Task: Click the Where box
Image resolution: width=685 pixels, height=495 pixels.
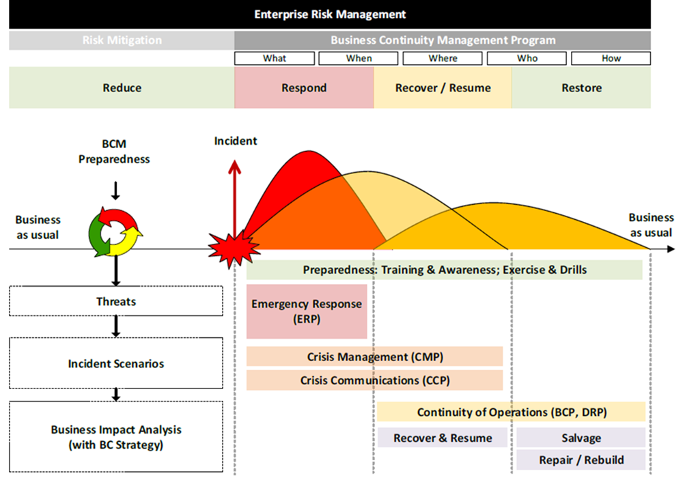Action: [443, 59]
